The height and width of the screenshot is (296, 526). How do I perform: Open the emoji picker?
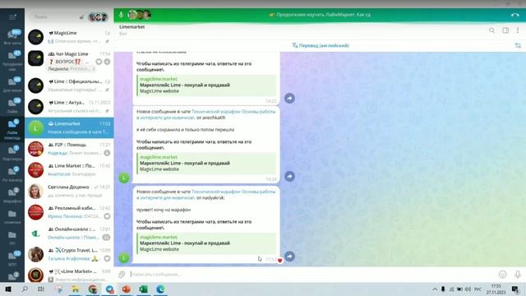(502, 274)
